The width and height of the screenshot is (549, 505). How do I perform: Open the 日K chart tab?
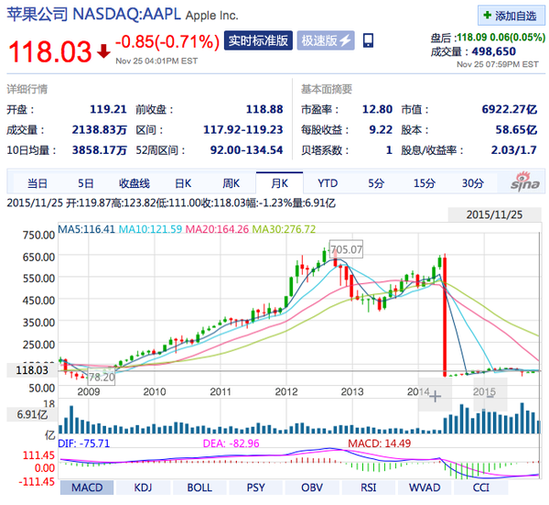183,183
